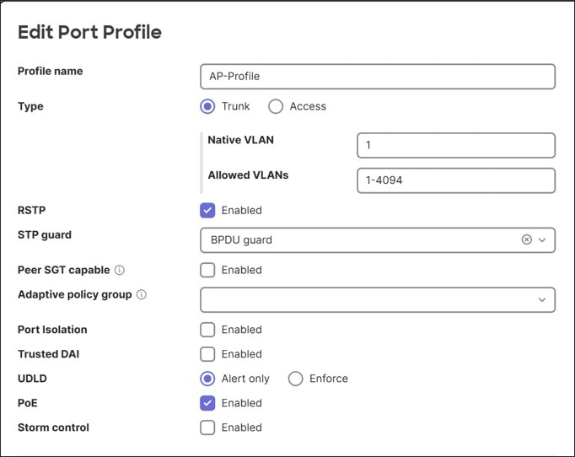575x457 pixels.
Task: Click the Adaptive policy group info icon
Action: tap(142, 295)
